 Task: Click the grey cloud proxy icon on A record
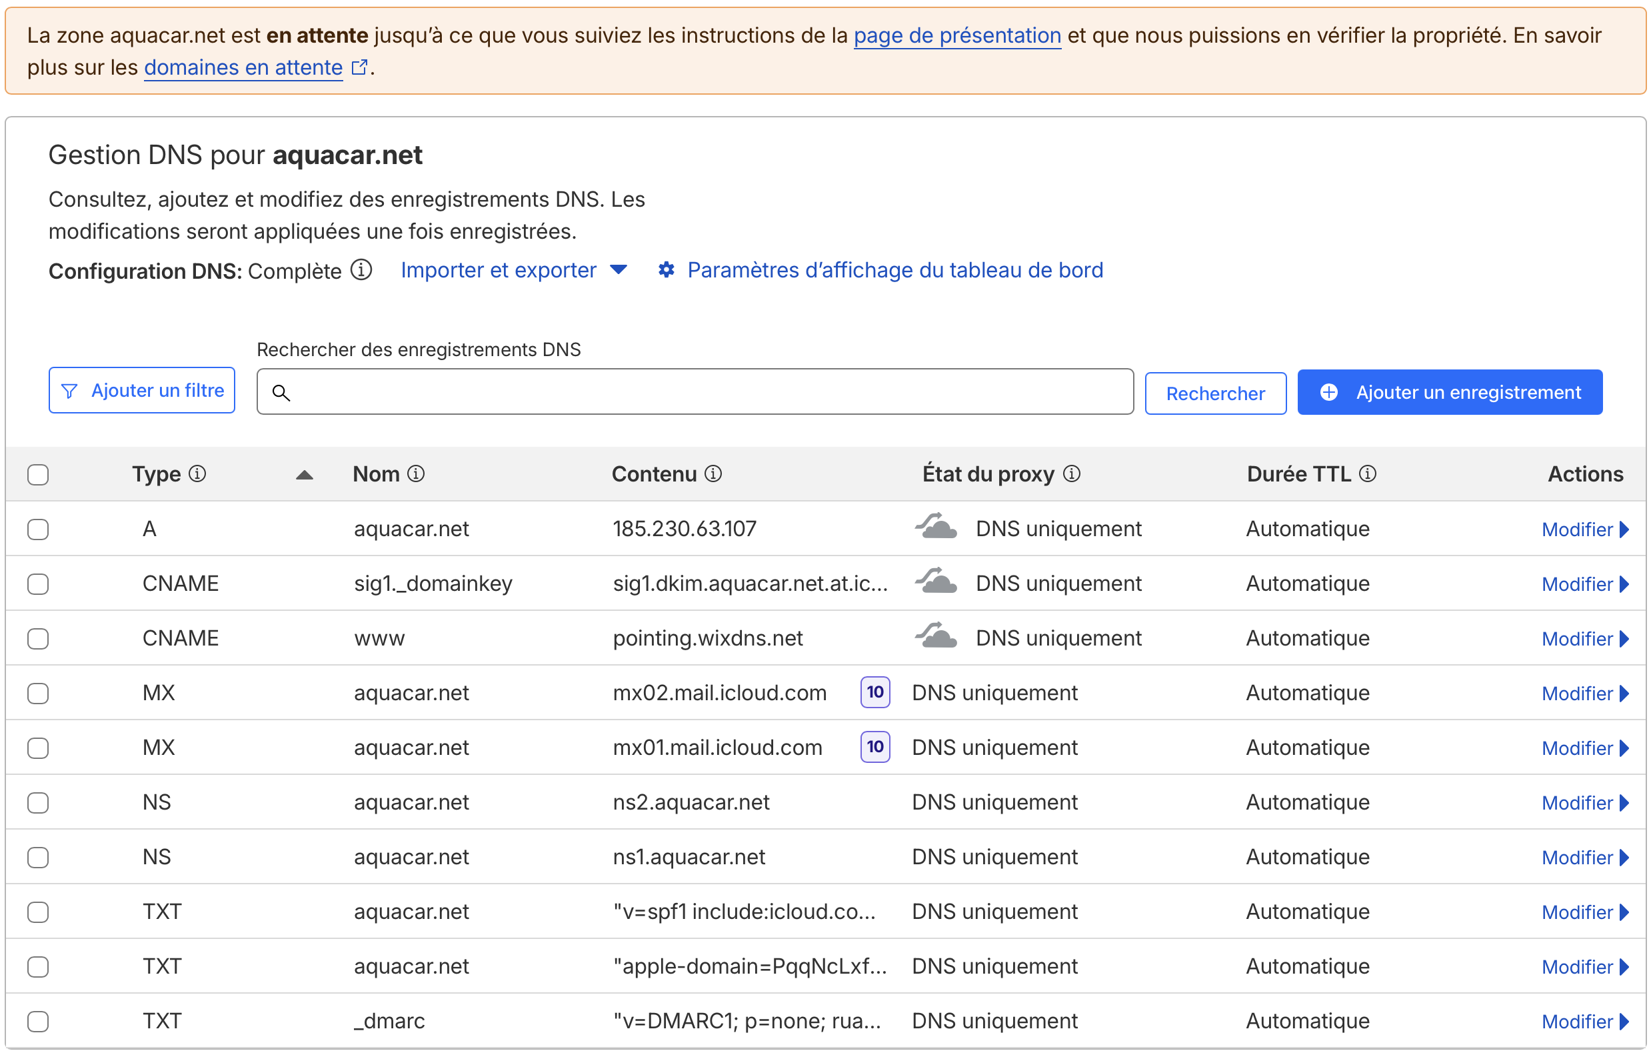936,527
